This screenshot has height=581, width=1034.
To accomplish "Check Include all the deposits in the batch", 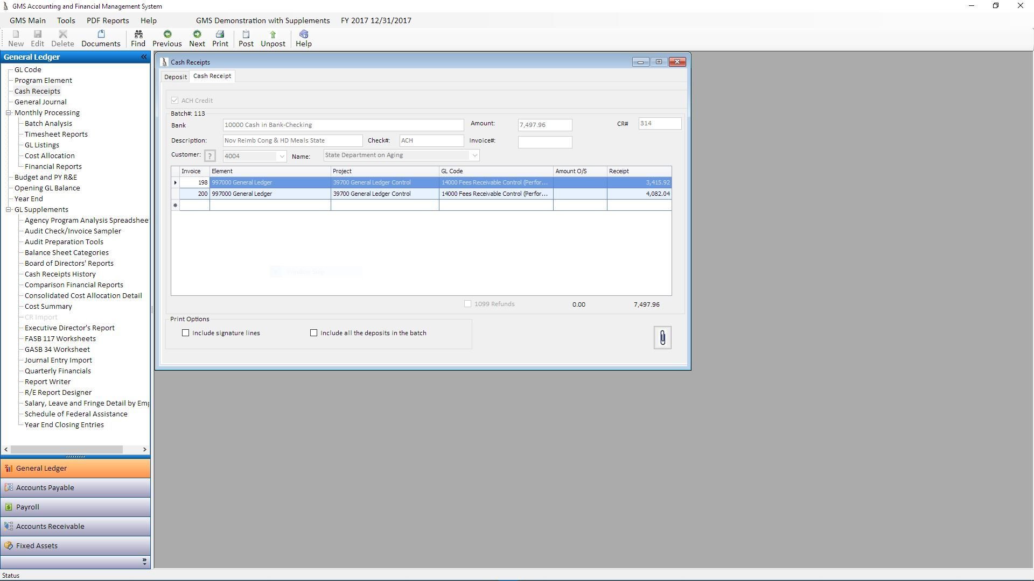I will [x=314, y=333].
